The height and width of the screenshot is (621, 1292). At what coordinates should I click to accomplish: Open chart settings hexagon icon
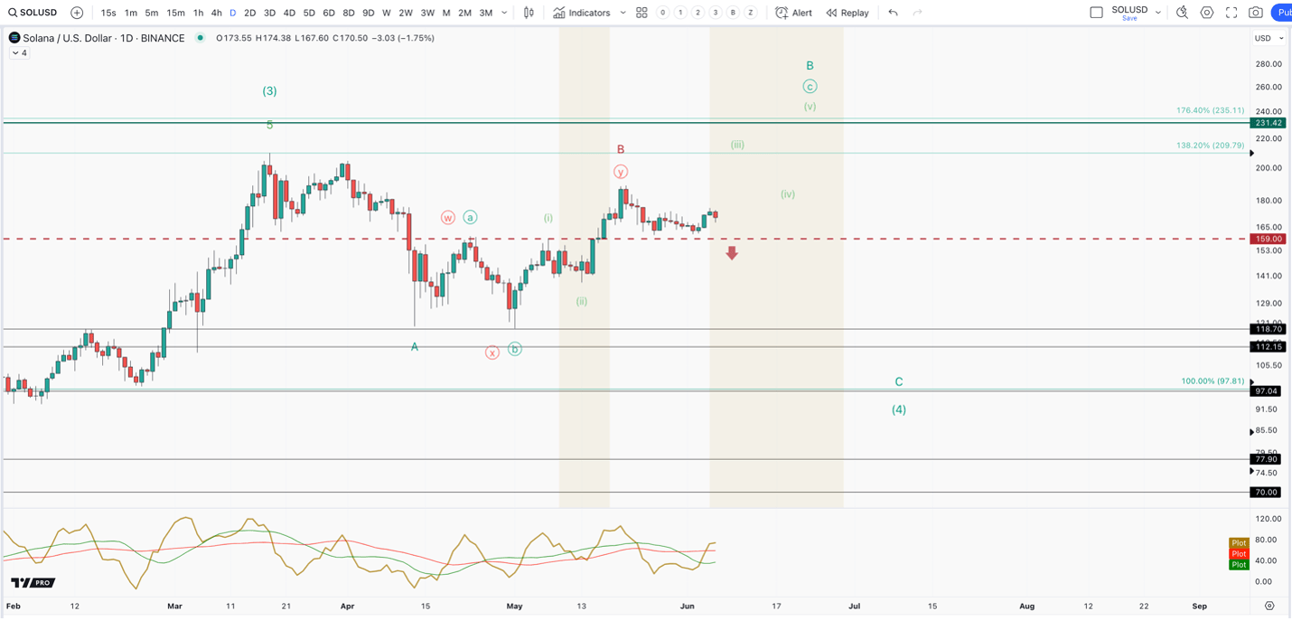pos(1207,13)
